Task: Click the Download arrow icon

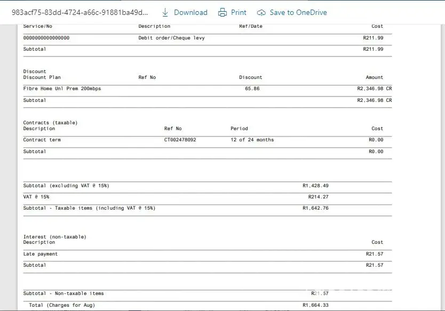Action: (x=165, y=12)
